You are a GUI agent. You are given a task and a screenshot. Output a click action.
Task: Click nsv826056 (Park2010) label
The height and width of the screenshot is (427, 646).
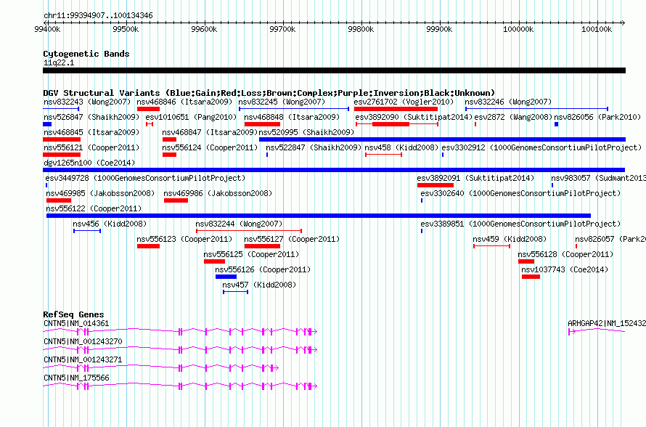click(x=597, y=117)
